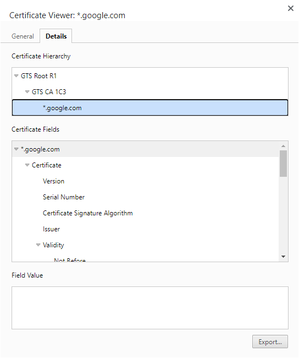Click the fields list scroll-up arrow

[283, 146]
